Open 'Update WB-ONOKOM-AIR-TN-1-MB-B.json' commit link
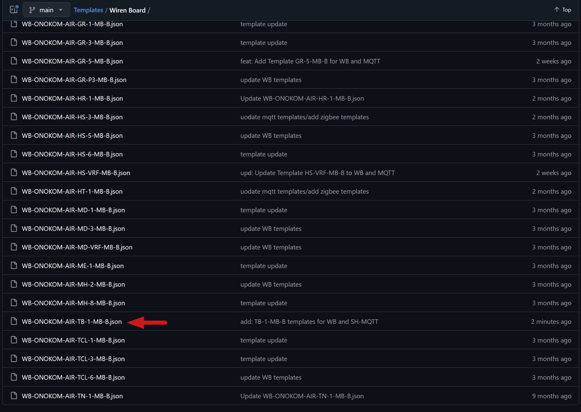Image resolution: width=581 pixels, height=412 pixels. 302,396
